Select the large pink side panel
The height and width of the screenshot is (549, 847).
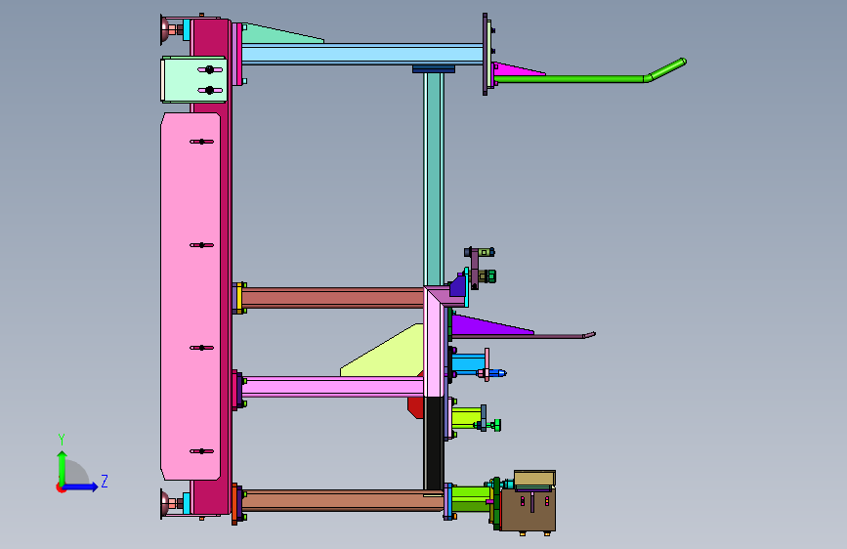click(191, 296)
